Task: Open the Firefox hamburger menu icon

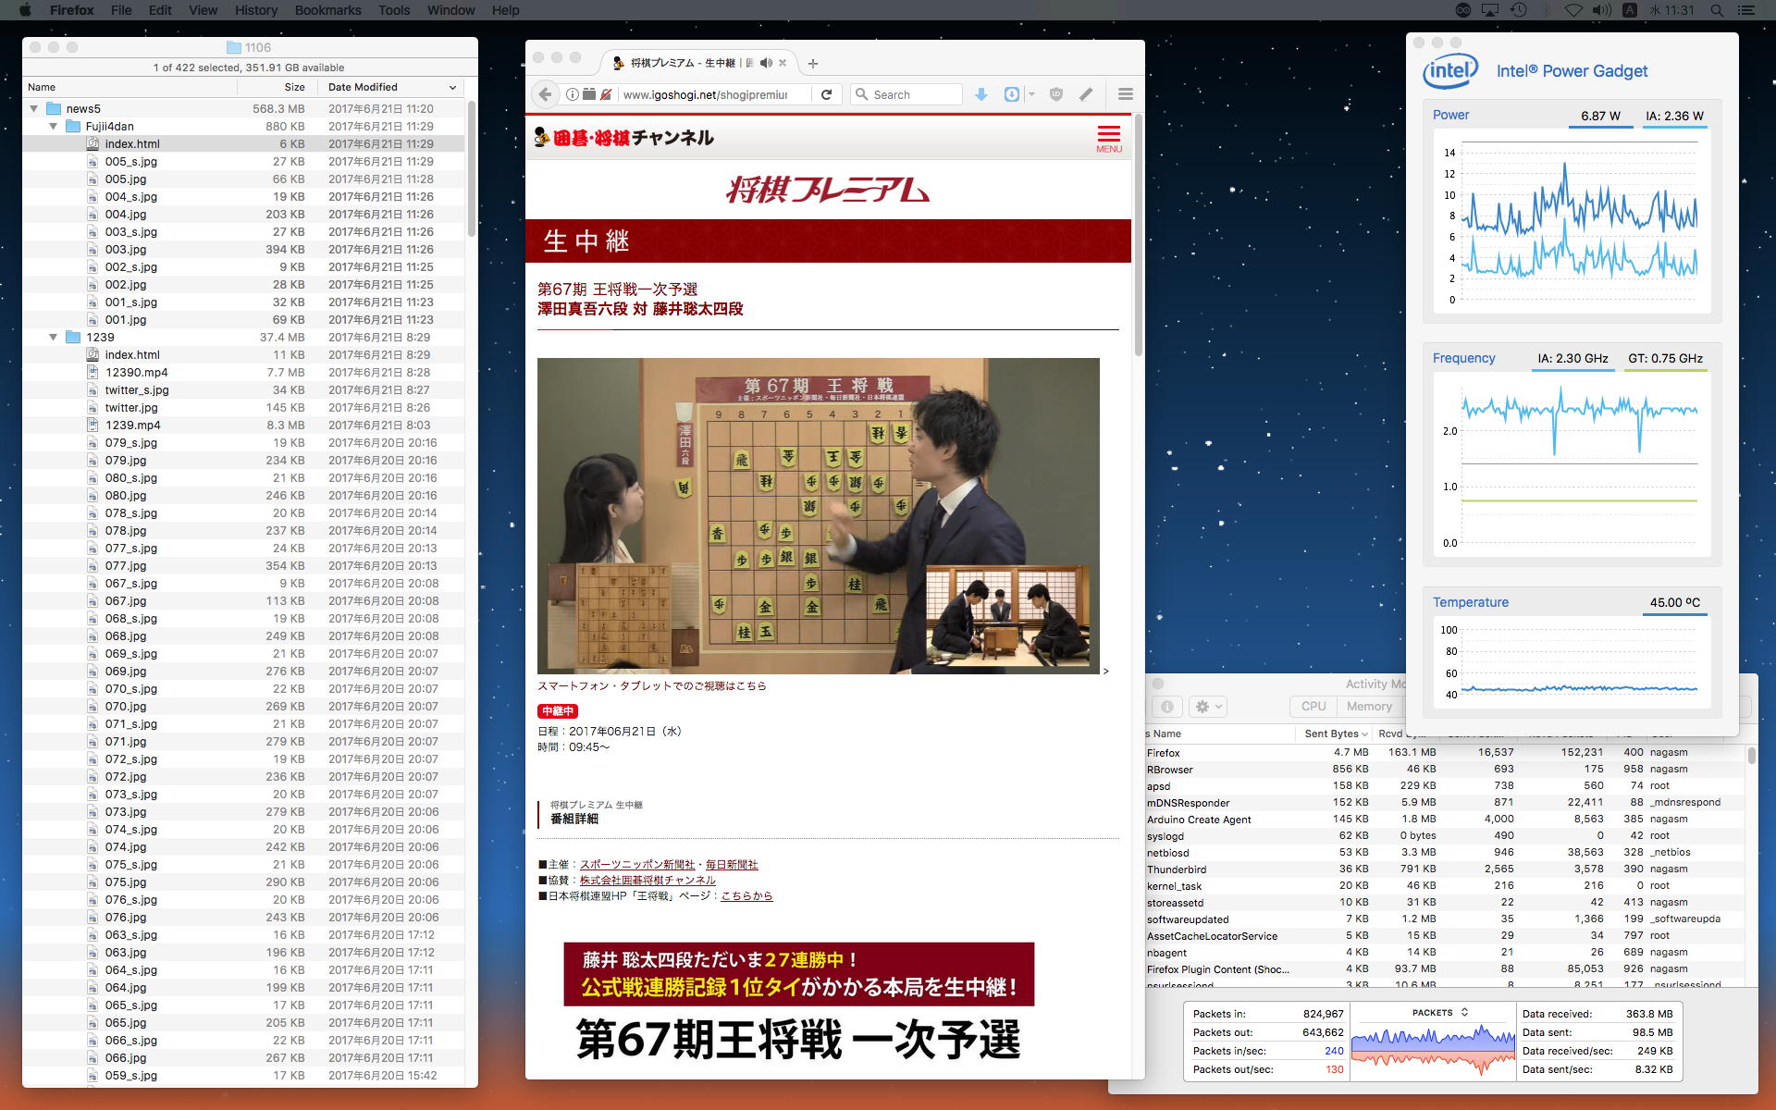Action: (1125, 94)
